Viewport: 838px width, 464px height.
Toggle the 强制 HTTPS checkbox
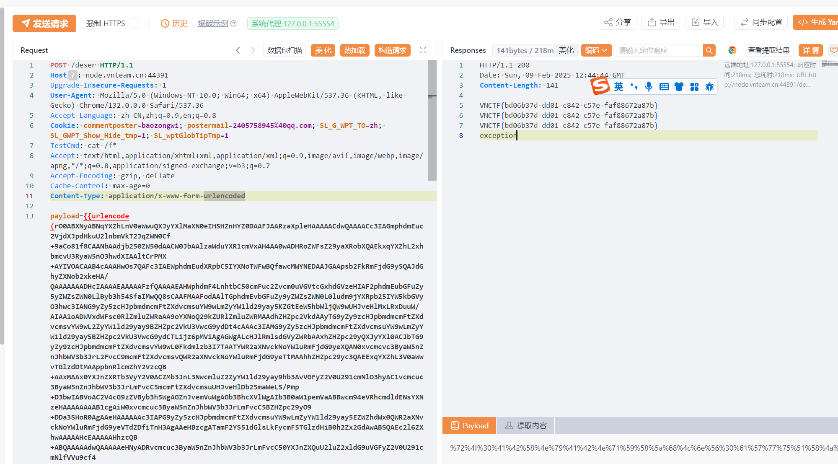pos(134,23)
